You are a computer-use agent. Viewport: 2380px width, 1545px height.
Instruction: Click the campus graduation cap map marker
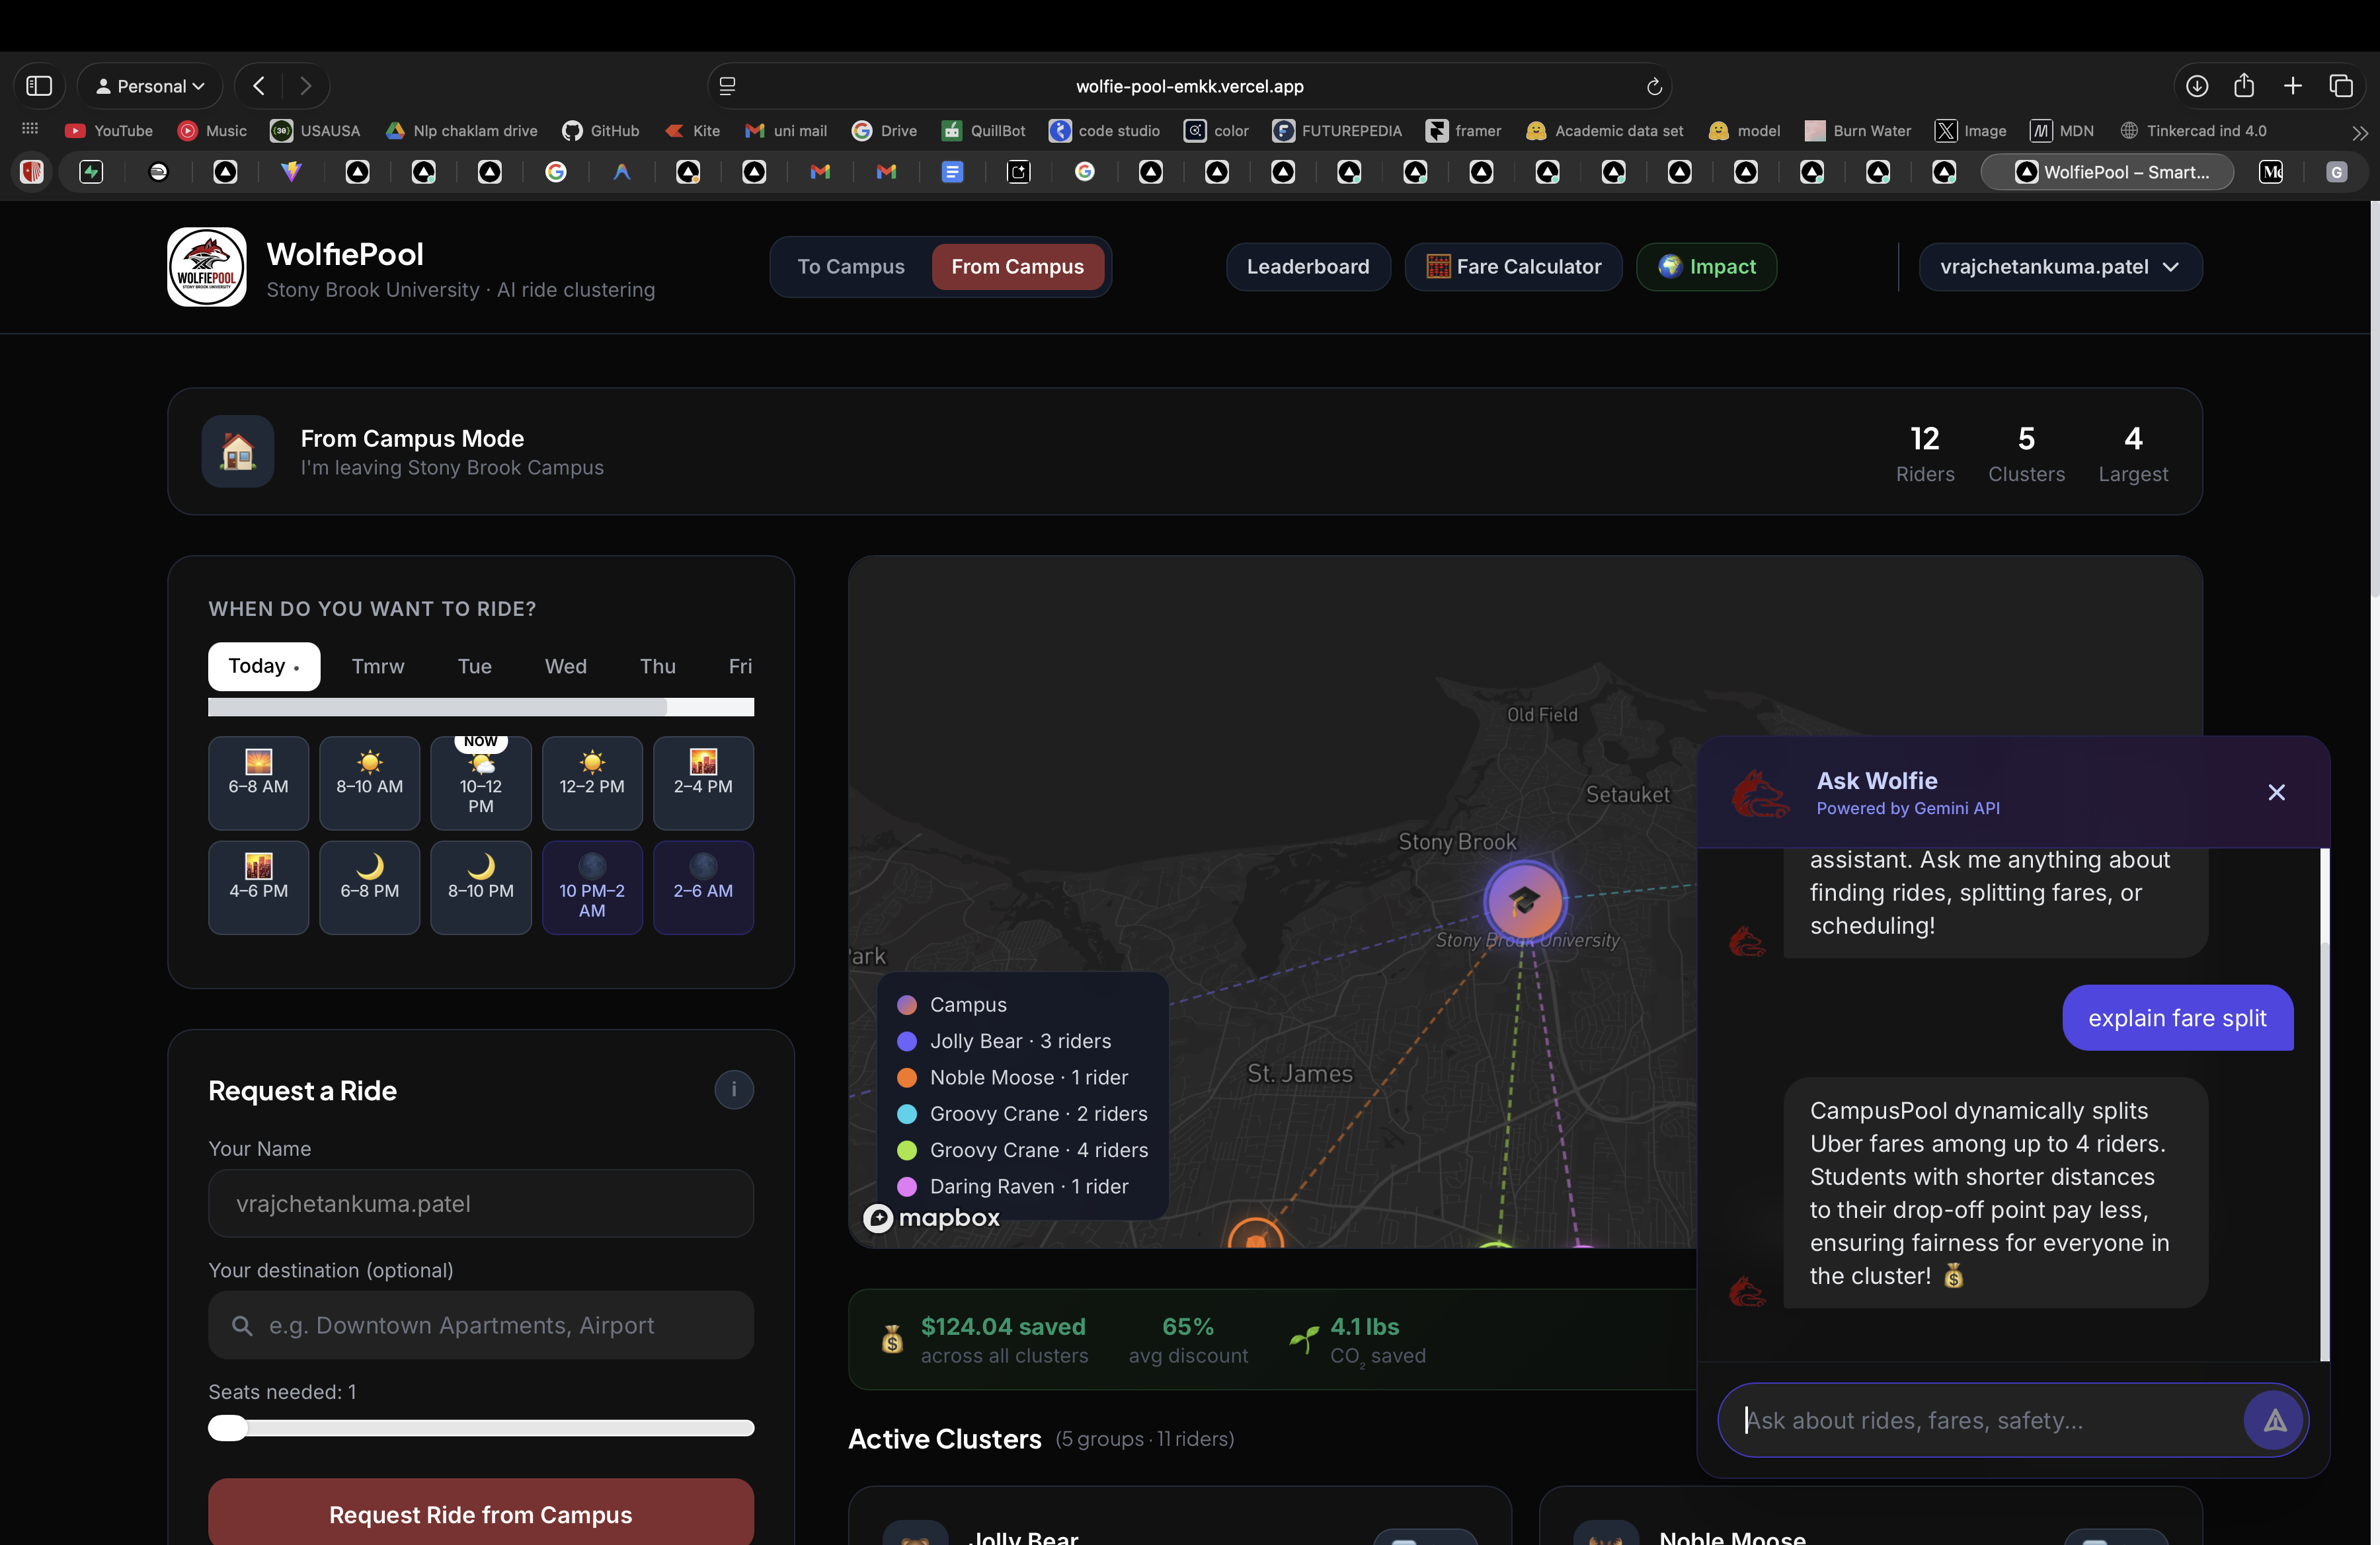(x=1524, y=901)
